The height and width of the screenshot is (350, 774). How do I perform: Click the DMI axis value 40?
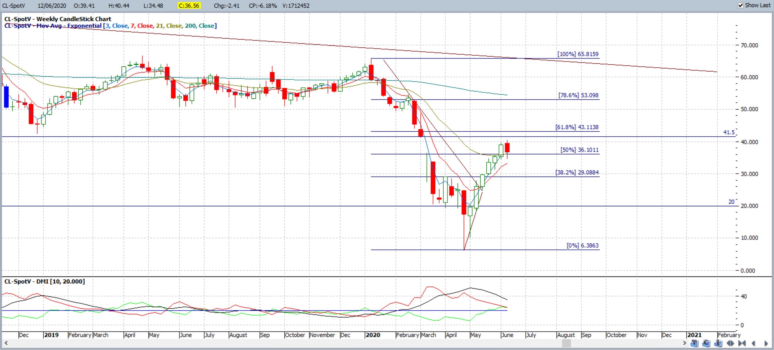(744, 296)
